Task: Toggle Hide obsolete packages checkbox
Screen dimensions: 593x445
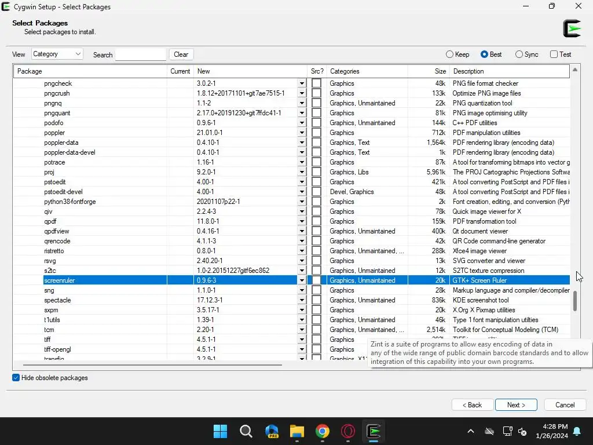Action: pyautogui.click(x=16, y=378)
